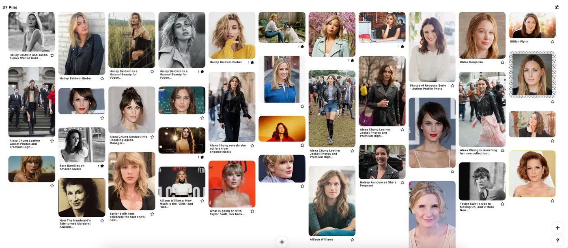
Task: Open the black-and-white photo above Sara Bareilles title
Action: pyautogui.click(x=82, y=145)
